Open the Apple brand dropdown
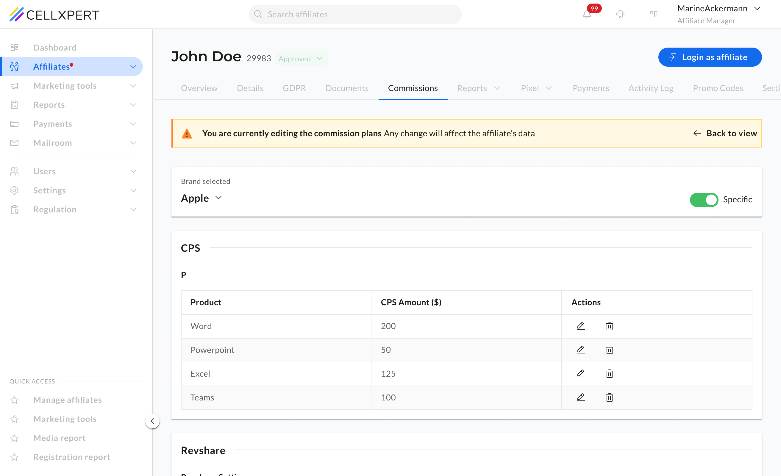This screenshot has height=476, width=781. click(201, 198)
